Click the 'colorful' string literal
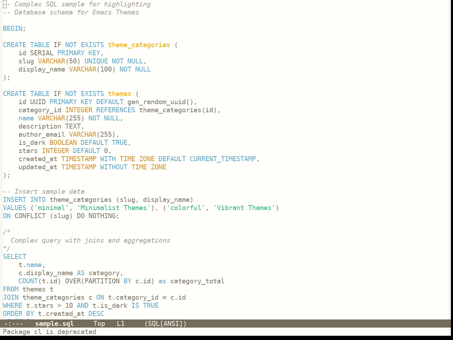 [x=186, y=208]
